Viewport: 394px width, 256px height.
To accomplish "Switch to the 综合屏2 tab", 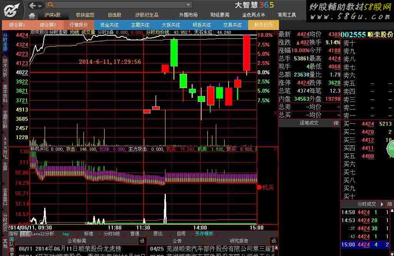I will point(48,25).
